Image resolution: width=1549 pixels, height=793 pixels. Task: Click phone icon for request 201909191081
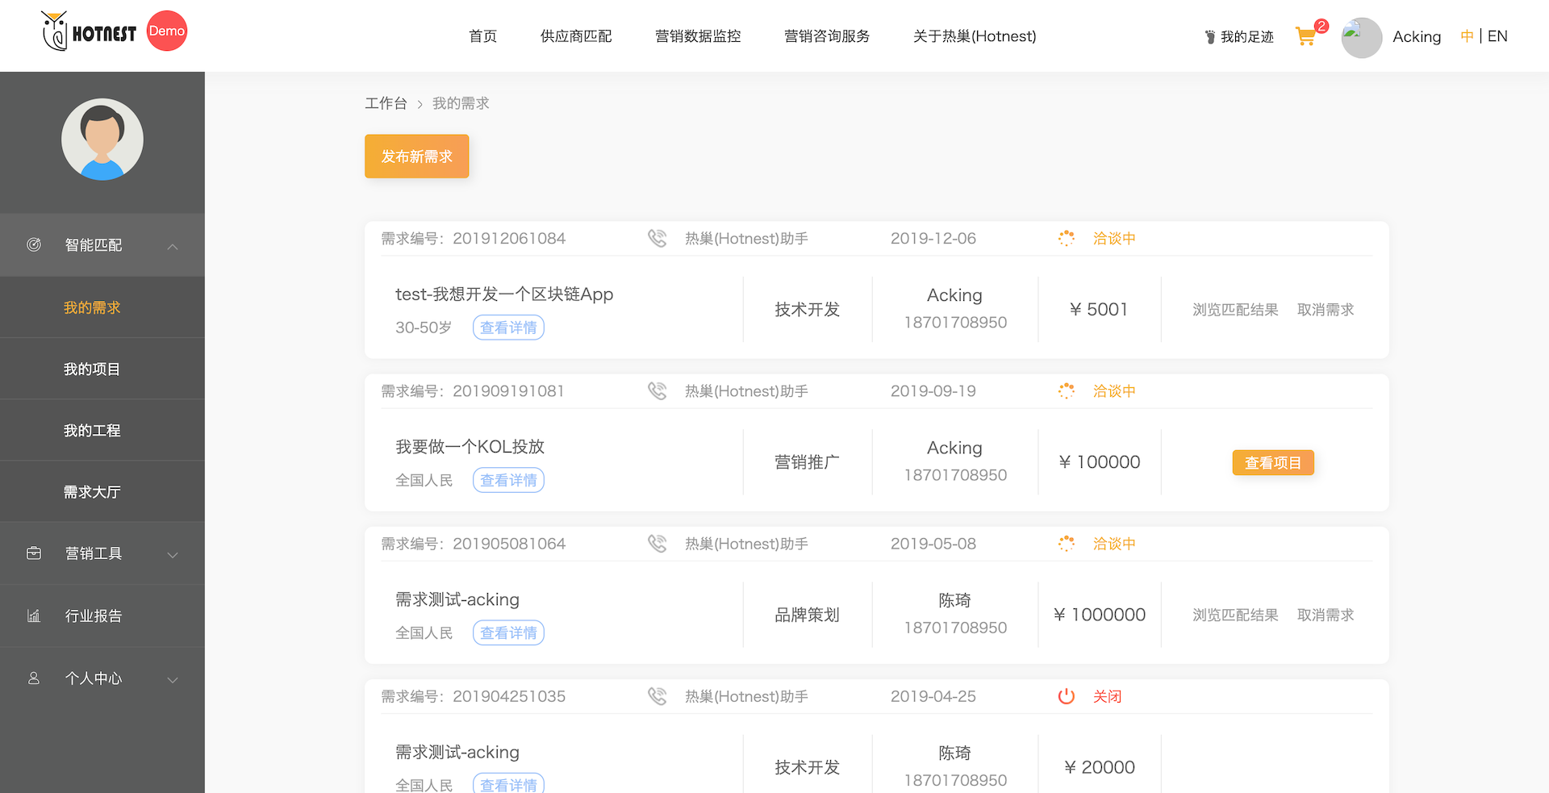tap(658, 390)
